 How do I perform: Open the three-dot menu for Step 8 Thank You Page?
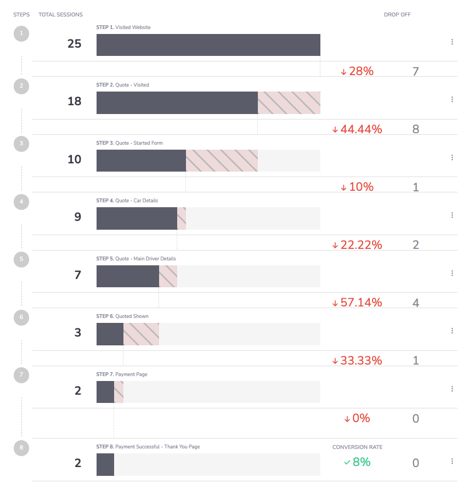[x=452, y=462]
